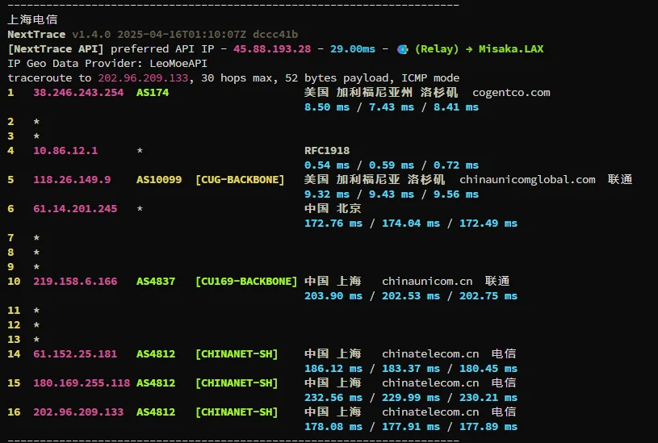
Task: Select the chinaunicomglobal.com hostname
Action: click(527, 180)
